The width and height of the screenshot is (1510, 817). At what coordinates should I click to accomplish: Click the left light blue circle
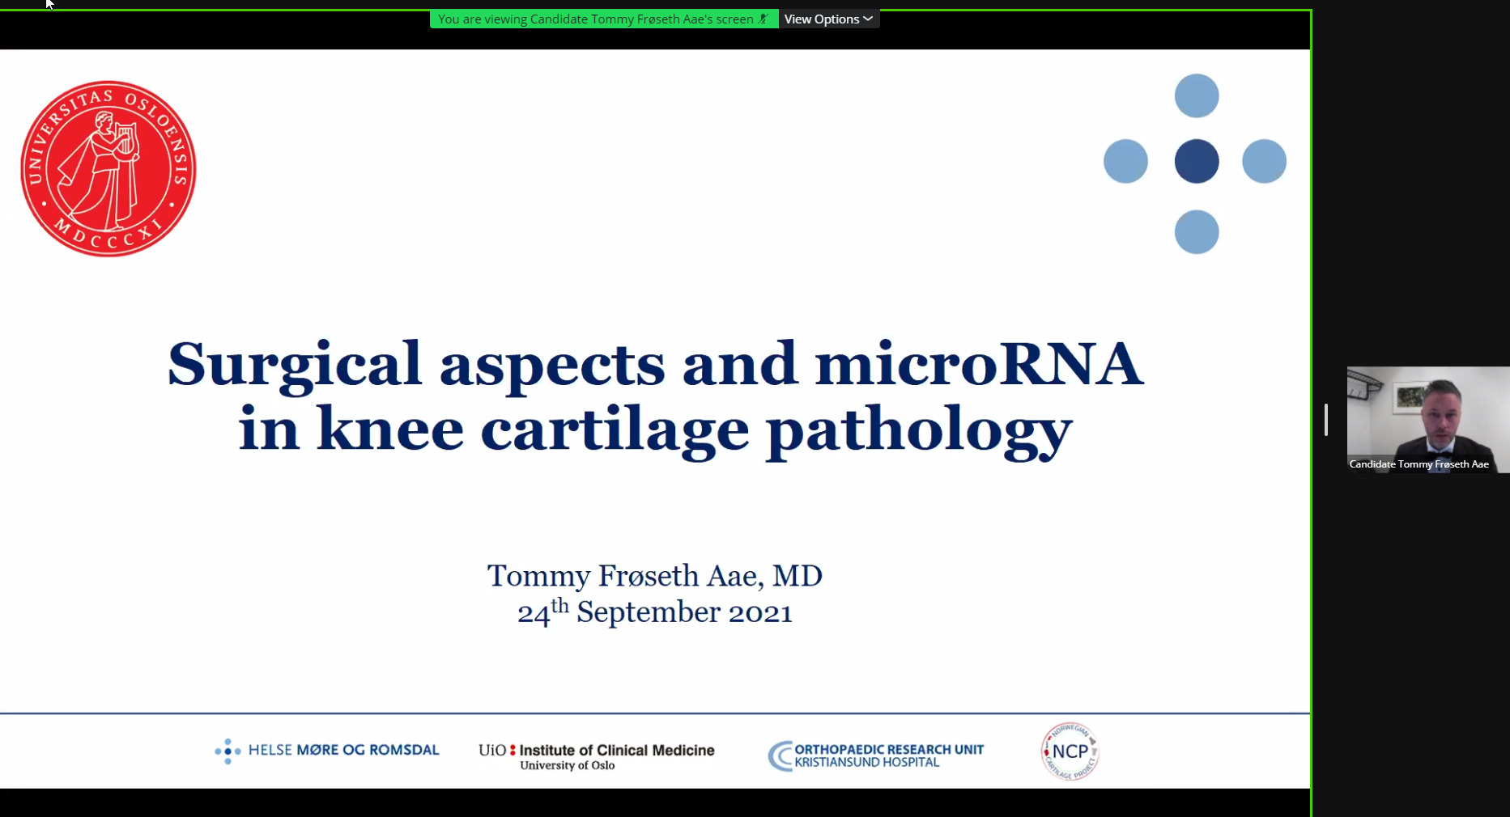1125,161
